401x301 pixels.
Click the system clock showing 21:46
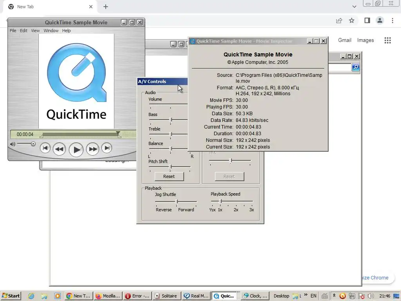(385, 296)
